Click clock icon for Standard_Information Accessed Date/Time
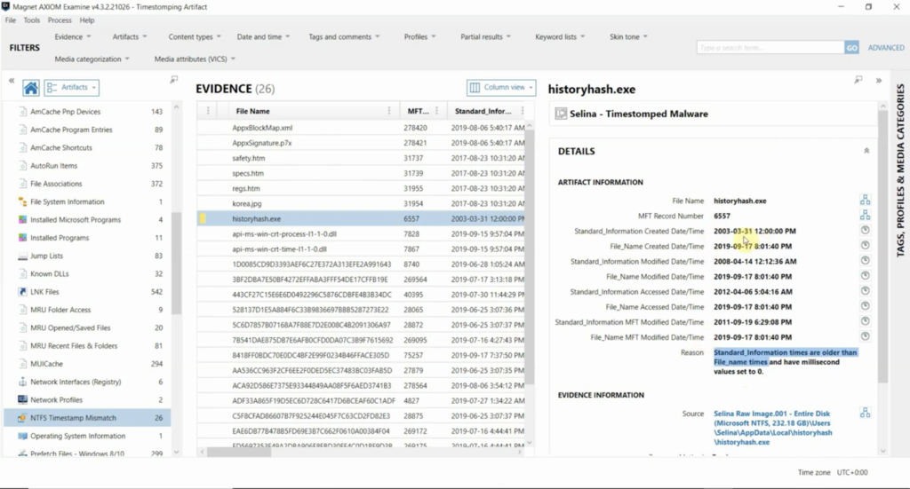The height and width of the screenshot is (489, 910). (866, 291)
